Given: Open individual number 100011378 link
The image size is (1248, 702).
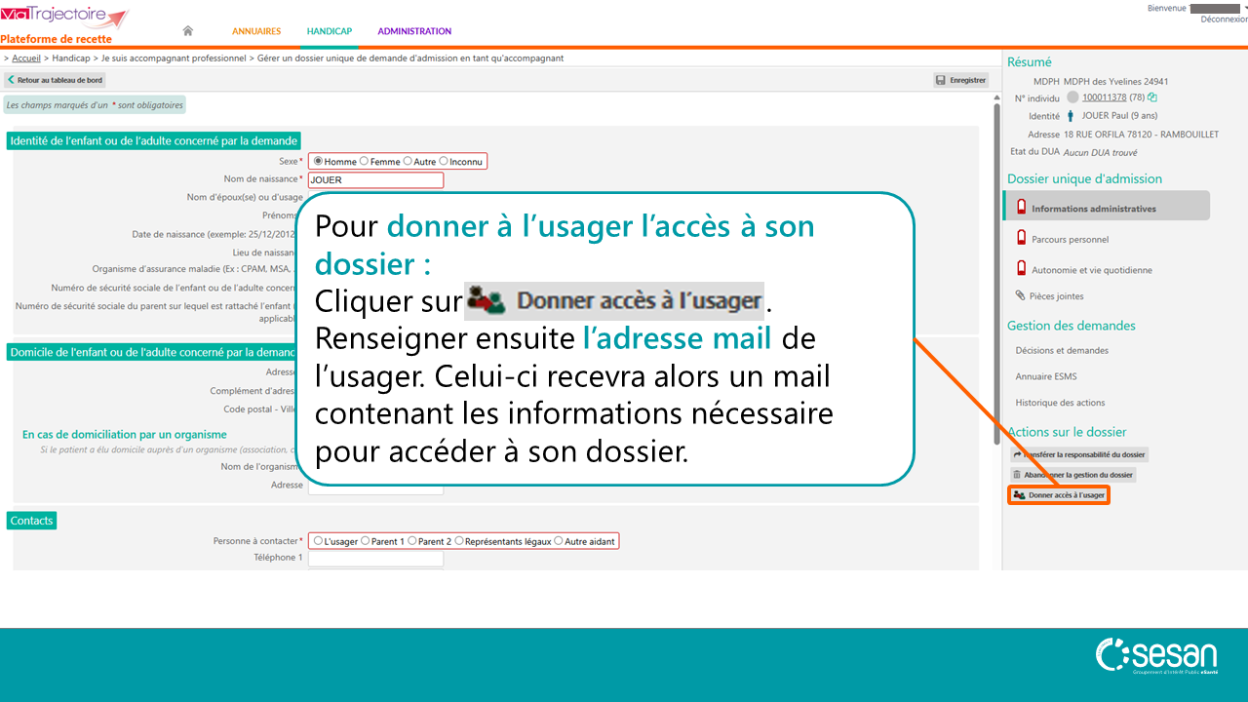Looking at the screenshot, I should 1104,97.
